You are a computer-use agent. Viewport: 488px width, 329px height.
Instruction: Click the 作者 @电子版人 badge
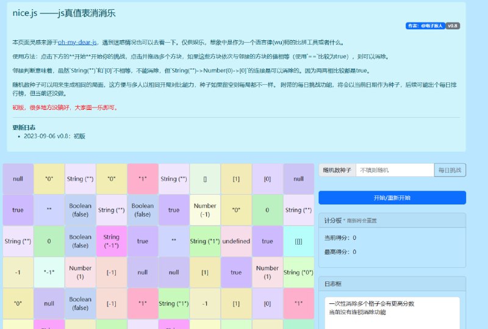click(425, 26)
